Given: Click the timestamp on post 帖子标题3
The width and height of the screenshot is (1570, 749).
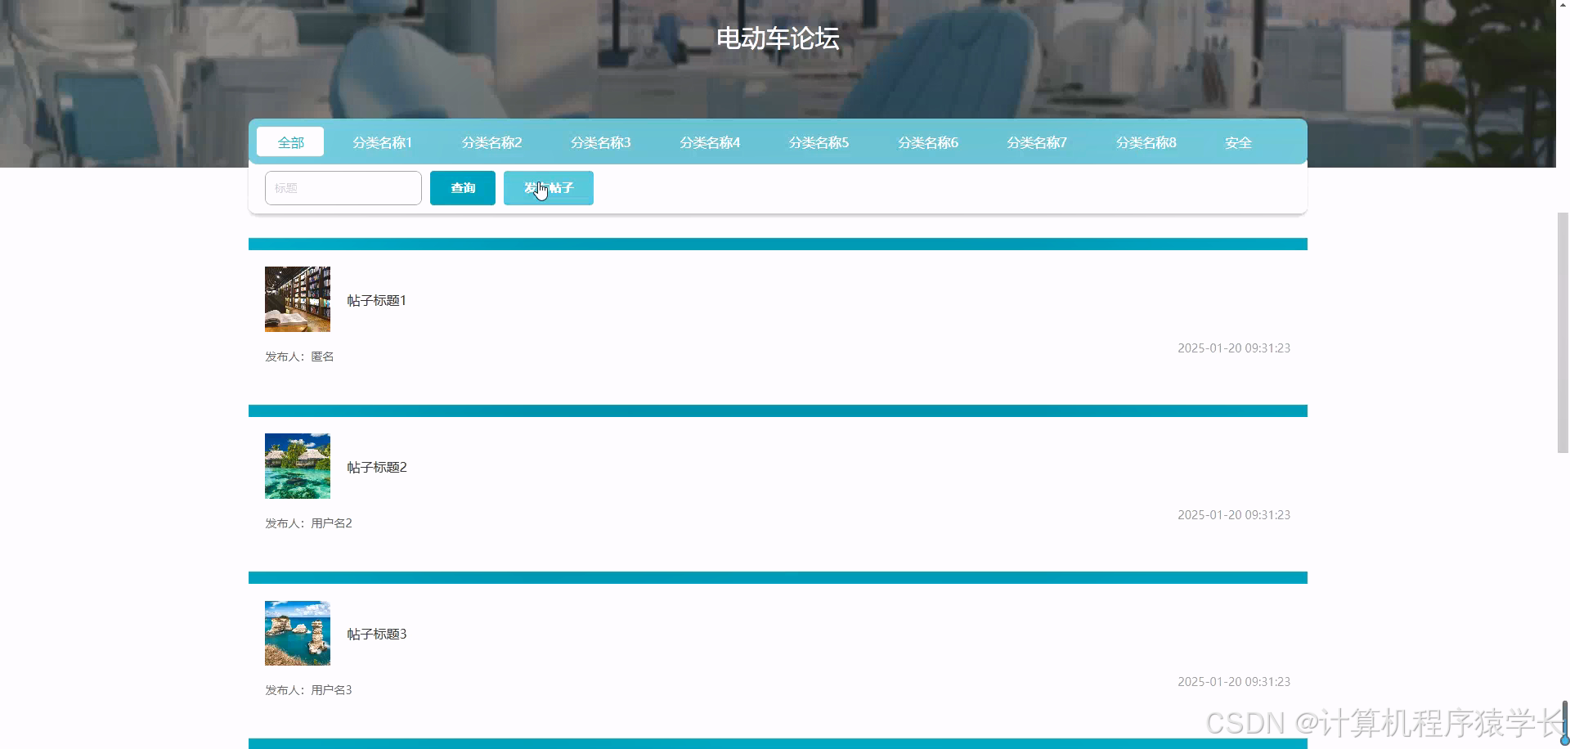Looking at the screenshot, I should [x=1234, y=682].
